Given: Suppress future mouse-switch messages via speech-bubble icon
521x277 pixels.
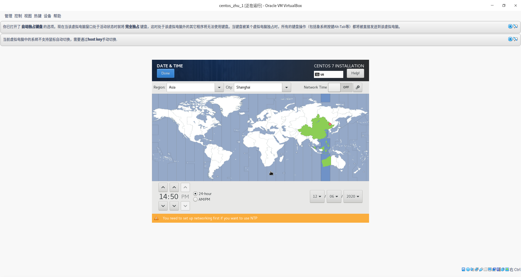Looking at the screenshot, I should (x=515, y=39).
